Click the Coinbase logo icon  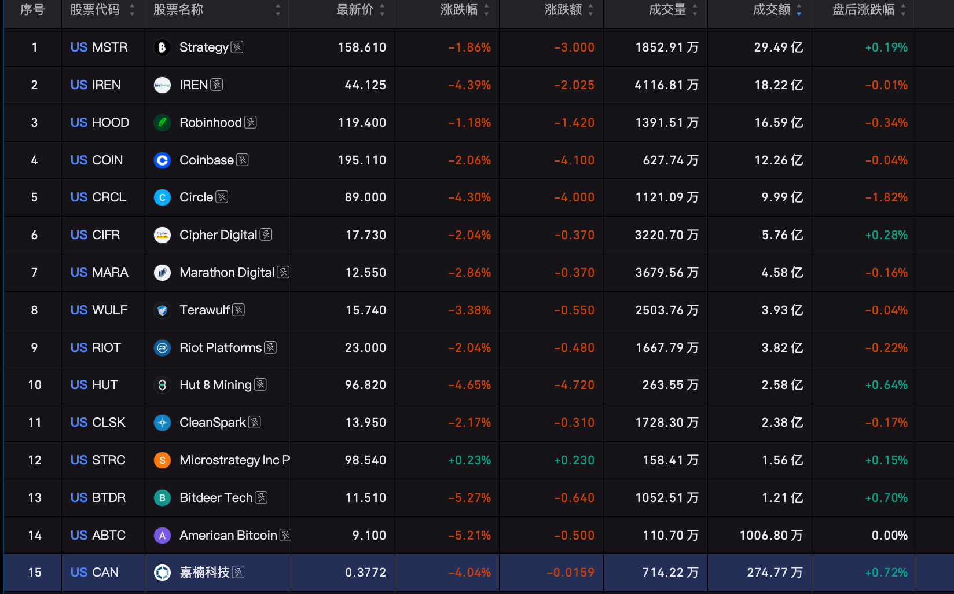[162, 160]
